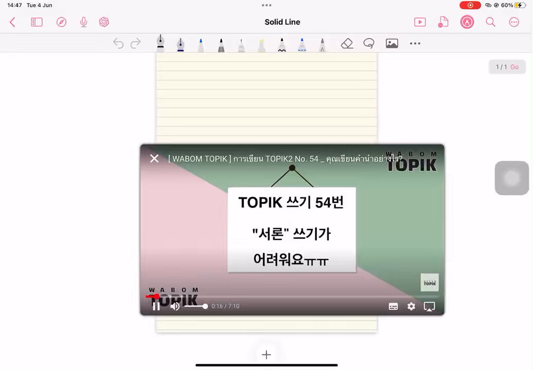Close the floating video player
This screenshot has width=533, height=370.
(x=154, y=158)
